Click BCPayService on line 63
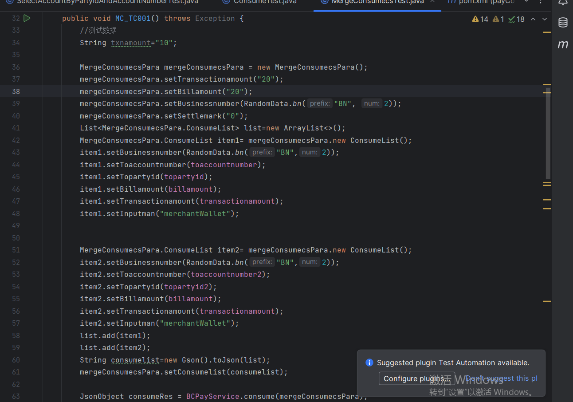573x402 pixels. 213,396
